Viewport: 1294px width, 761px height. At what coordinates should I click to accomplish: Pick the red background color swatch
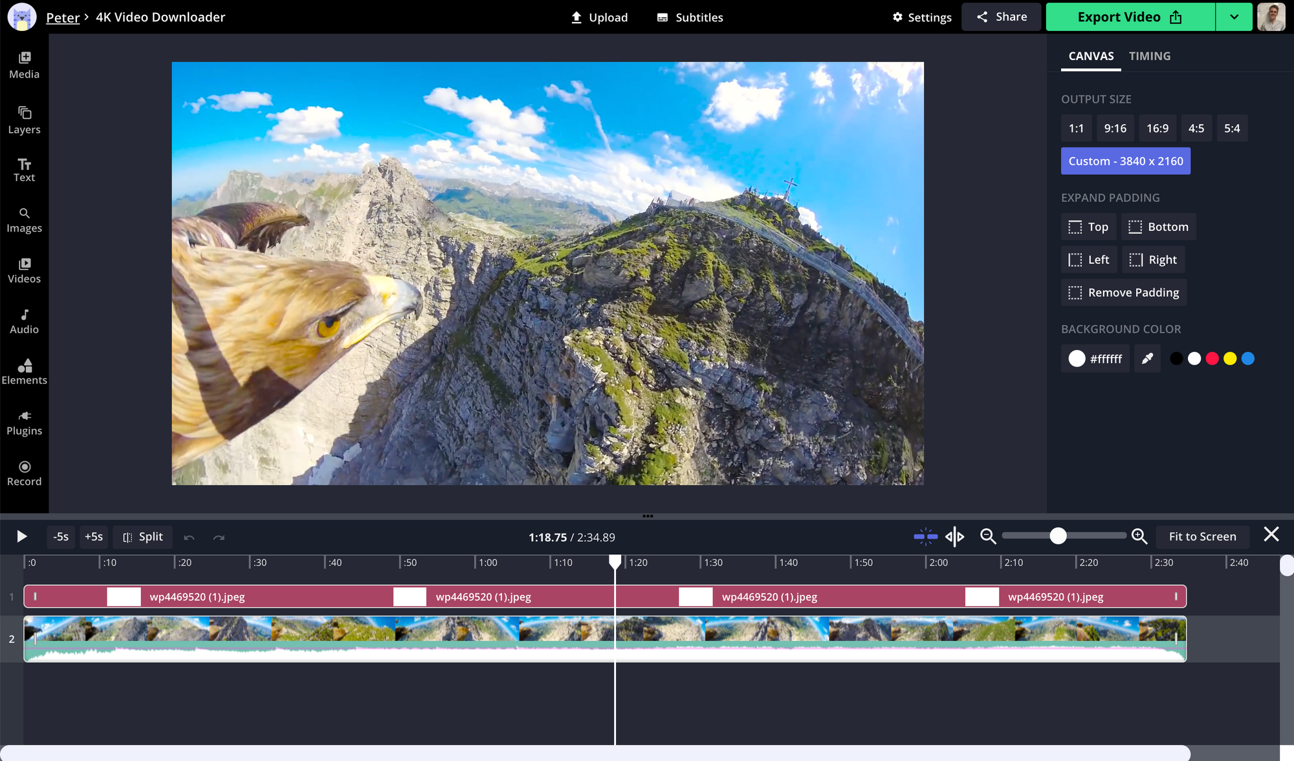pos(1212,359)
